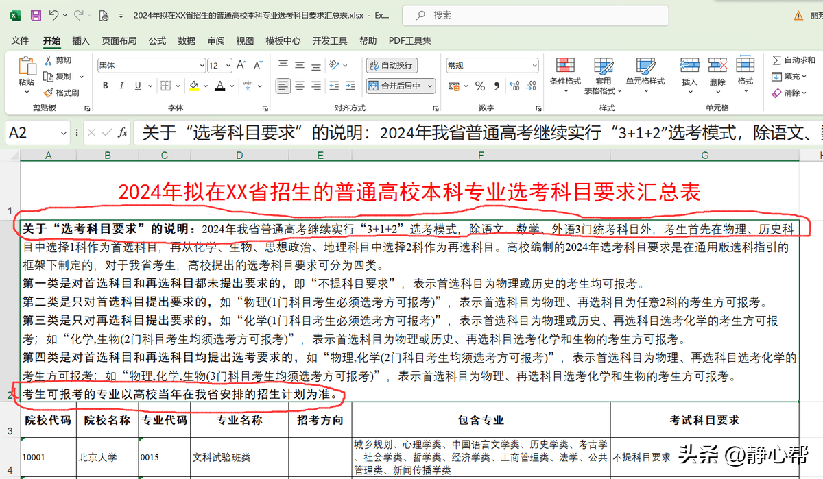Select column F header
This screenshot has width=823, height=479.
click(481, 156)
